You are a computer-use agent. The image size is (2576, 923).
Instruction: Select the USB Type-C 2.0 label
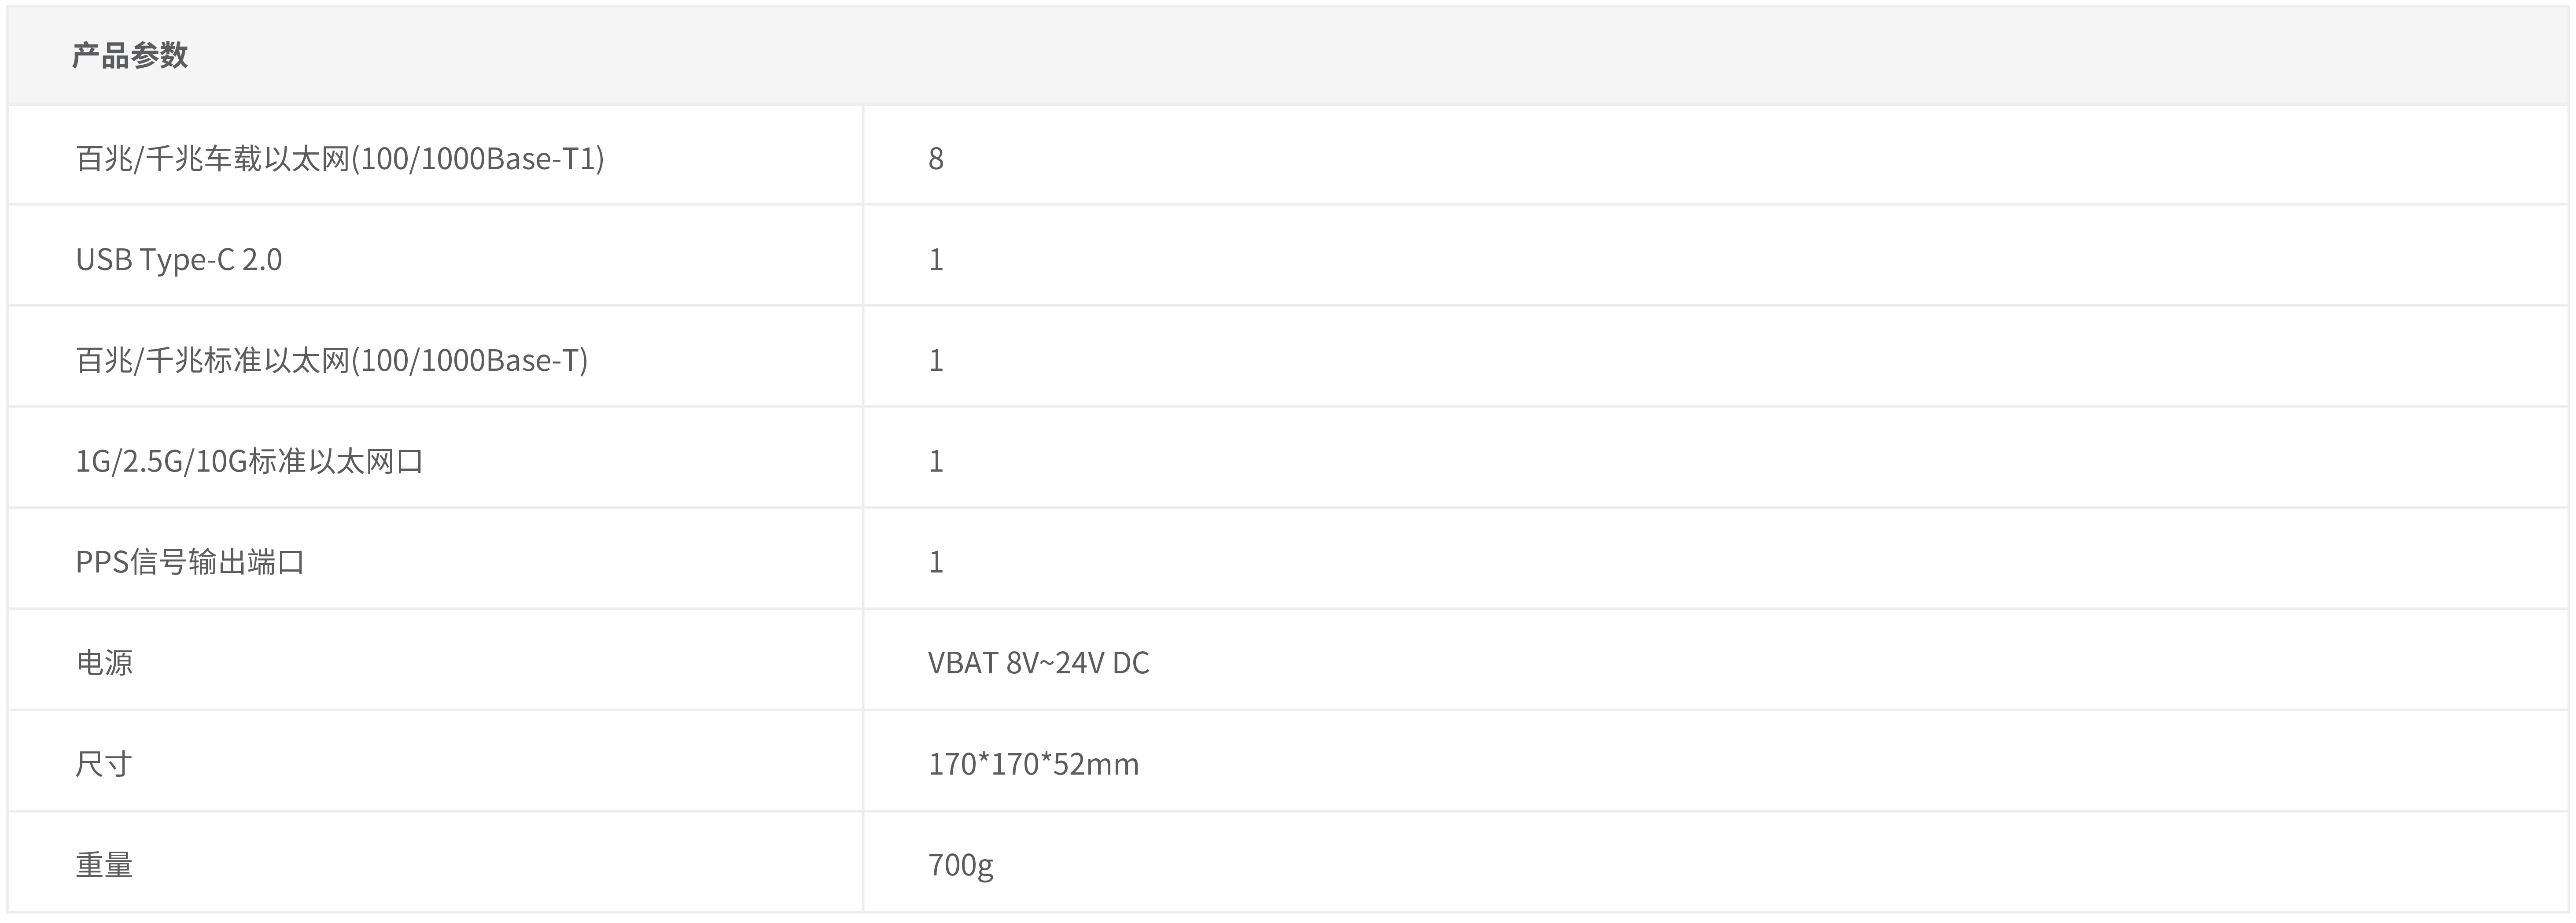tap(179, 259)
